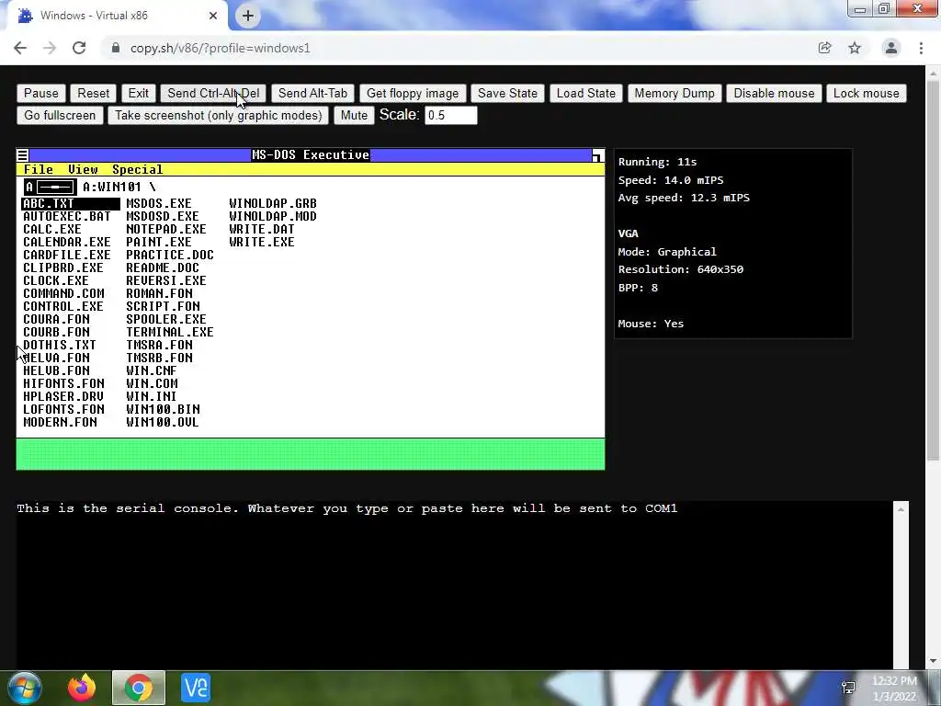Click the Scale input field
The height and width of the screenshot is (706, 941).
pyautogui.click(x=450, y=115)
